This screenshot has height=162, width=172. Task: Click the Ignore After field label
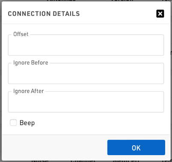29,91
